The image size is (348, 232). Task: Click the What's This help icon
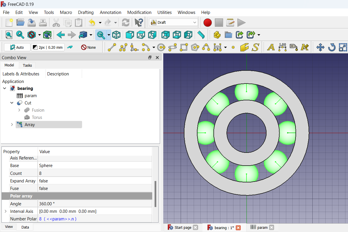139,22
